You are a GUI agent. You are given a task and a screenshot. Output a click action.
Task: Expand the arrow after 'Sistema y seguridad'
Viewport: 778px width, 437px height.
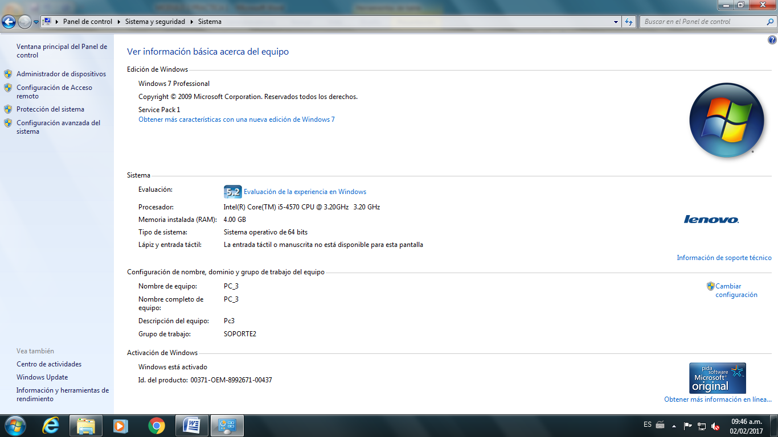click(x=192, y=22)
